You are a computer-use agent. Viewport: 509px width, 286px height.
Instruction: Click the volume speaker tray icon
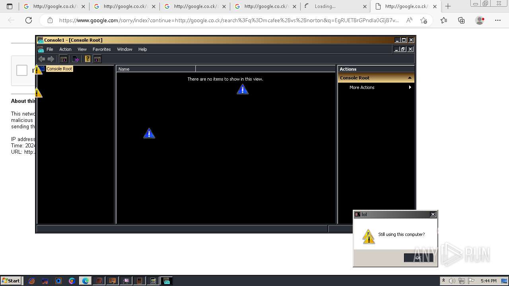pos(452,281)
